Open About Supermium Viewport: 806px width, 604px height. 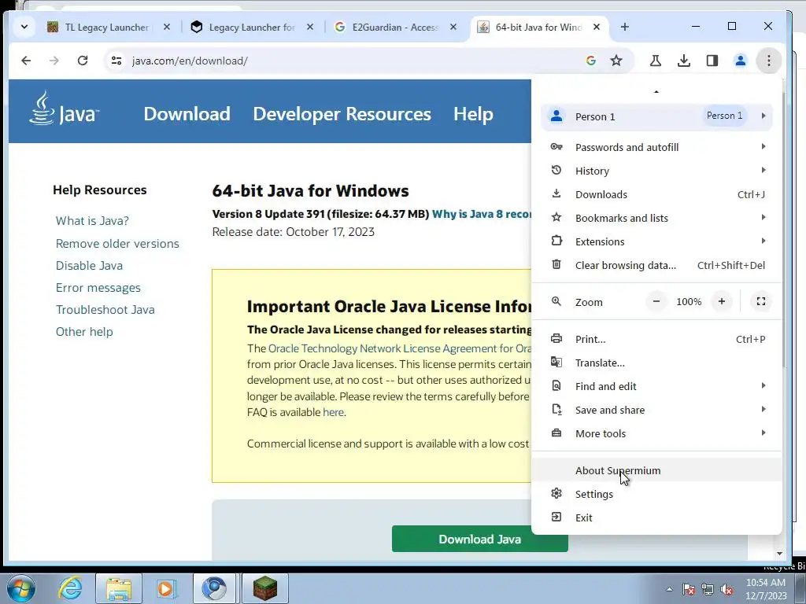pos(657,470)
